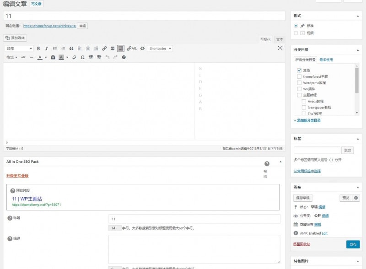Expand the Shortcodes dropdown

160,48
